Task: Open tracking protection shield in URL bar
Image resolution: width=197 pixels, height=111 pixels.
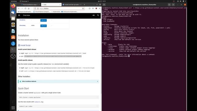Action: tap(35, 8)
